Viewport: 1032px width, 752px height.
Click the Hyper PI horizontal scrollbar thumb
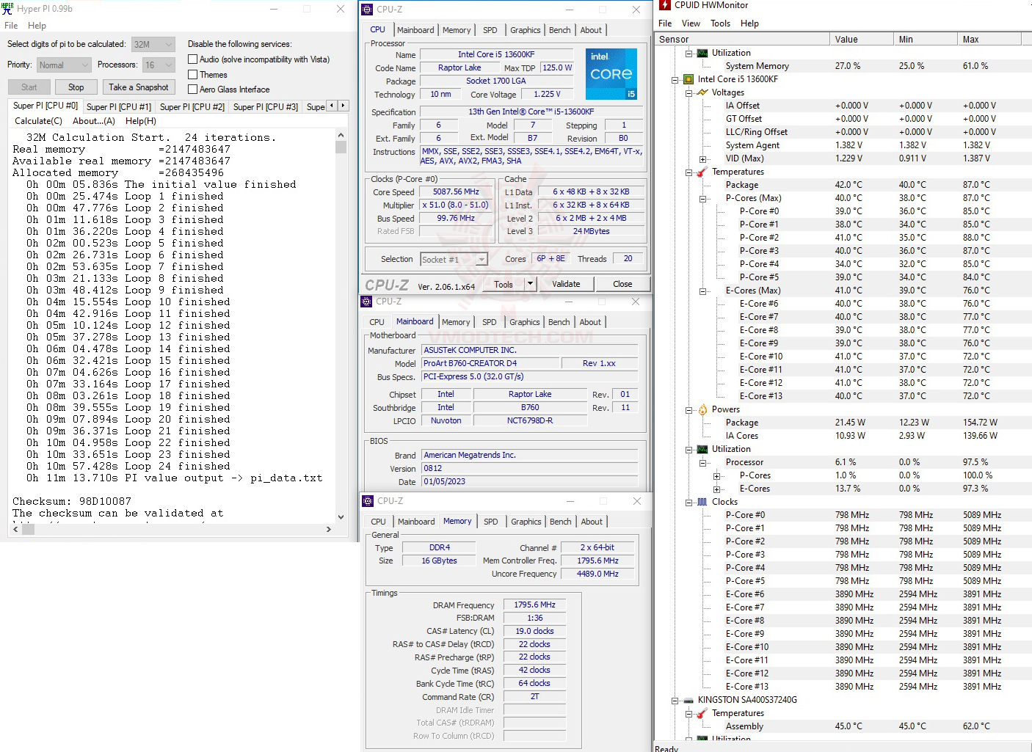[x=29, y=529]
